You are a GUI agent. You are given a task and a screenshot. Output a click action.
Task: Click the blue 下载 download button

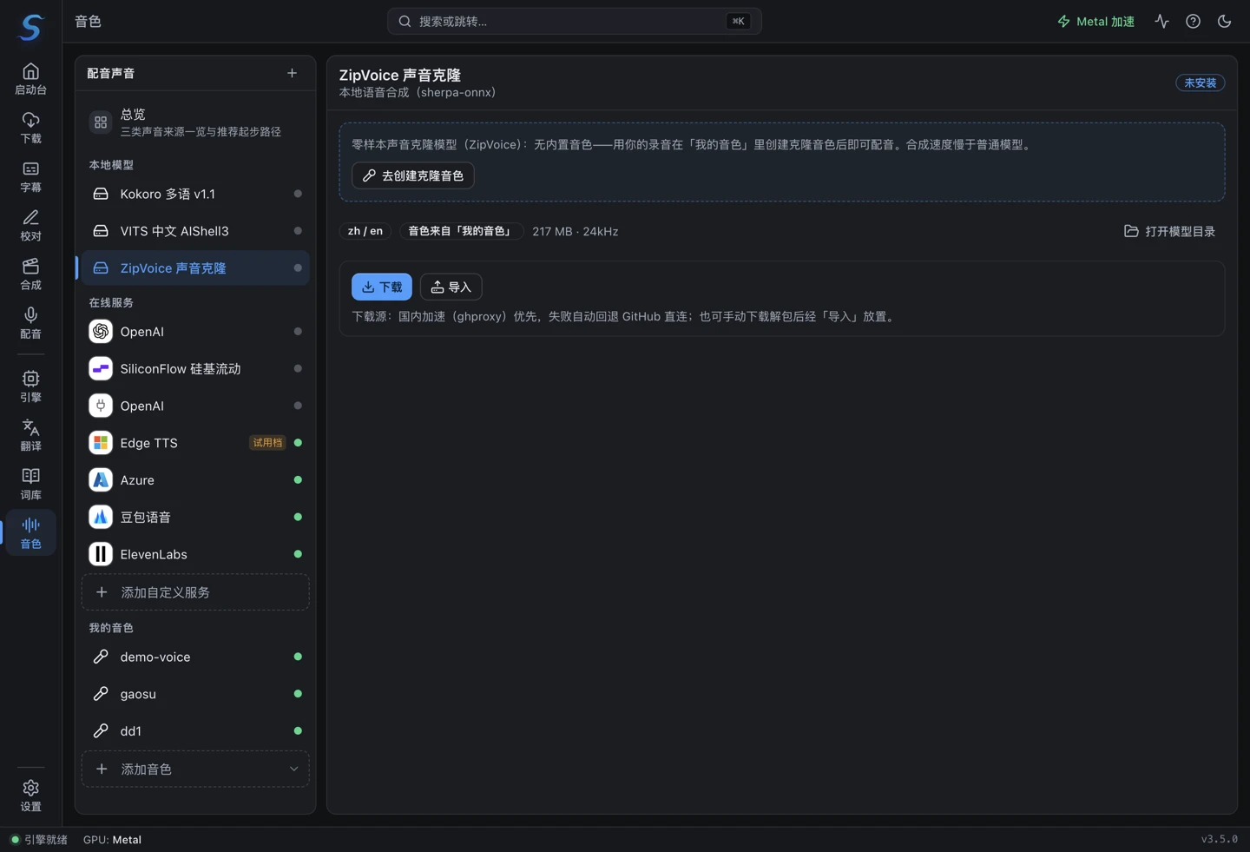382,287
